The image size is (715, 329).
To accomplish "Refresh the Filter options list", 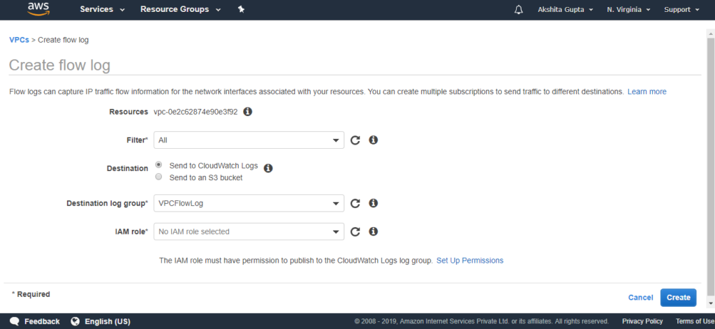I will click(355, 140).
